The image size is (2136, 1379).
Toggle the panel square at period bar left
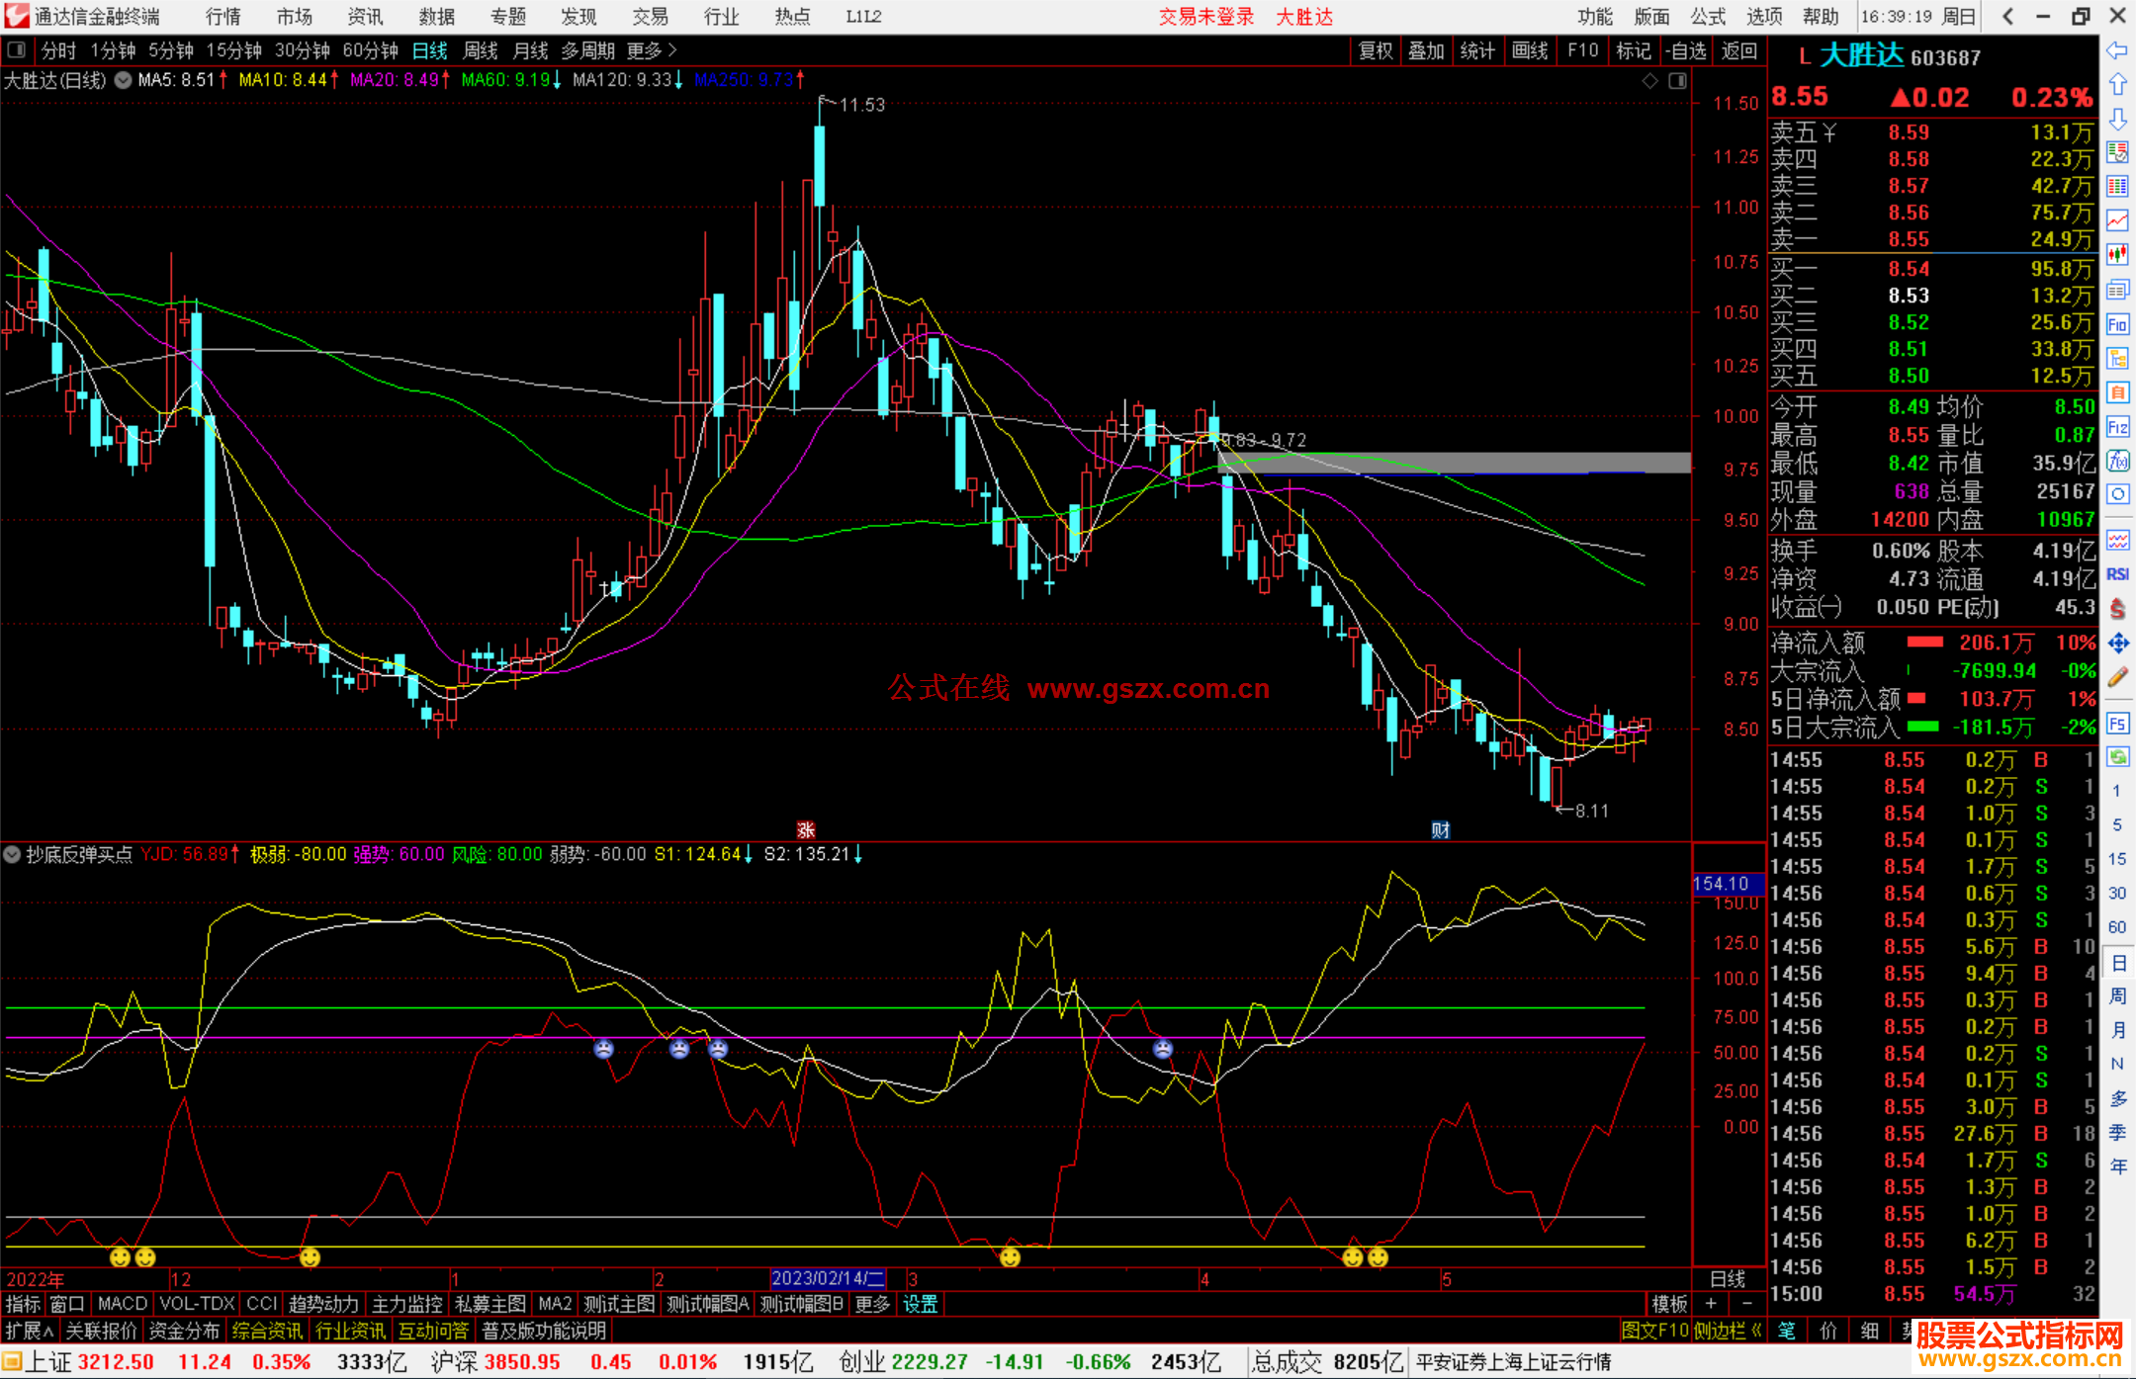pos(17,50)
